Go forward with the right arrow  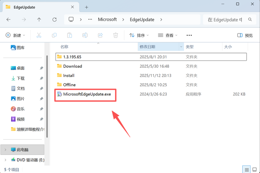click(24, 19)
